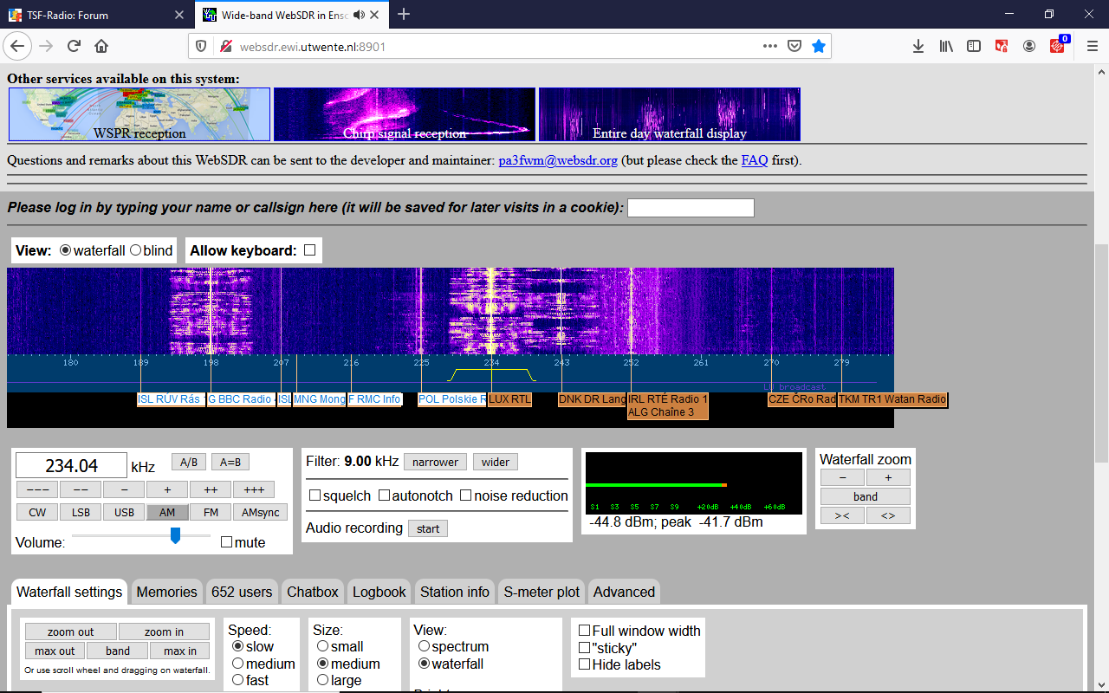
Task: Select large size radio button
Action: click(x=322, y=680)
